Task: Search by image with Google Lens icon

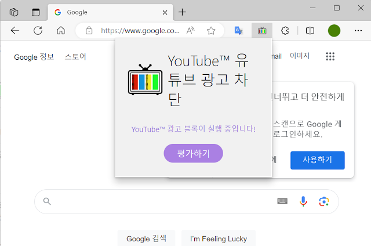Action: pos(323,201)
